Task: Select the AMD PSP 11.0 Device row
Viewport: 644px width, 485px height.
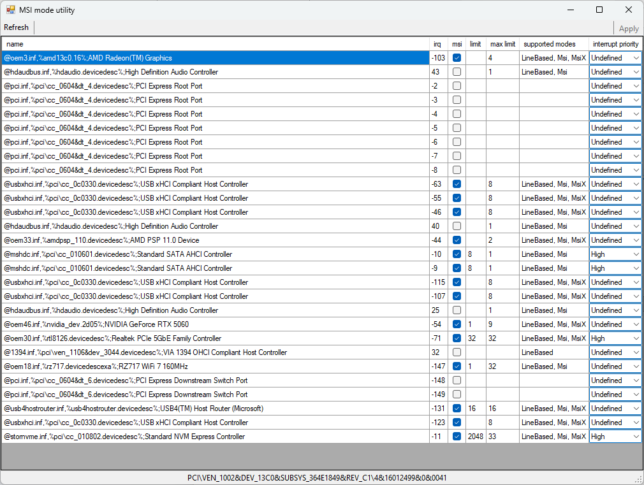Action: point(216,240)
